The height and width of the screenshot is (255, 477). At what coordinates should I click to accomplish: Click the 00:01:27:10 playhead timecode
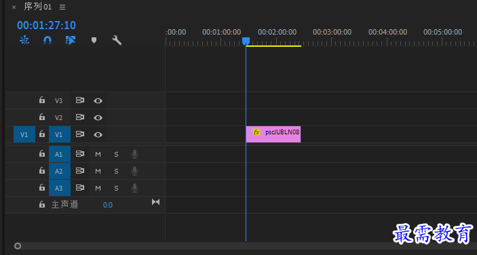pos(47,25)
